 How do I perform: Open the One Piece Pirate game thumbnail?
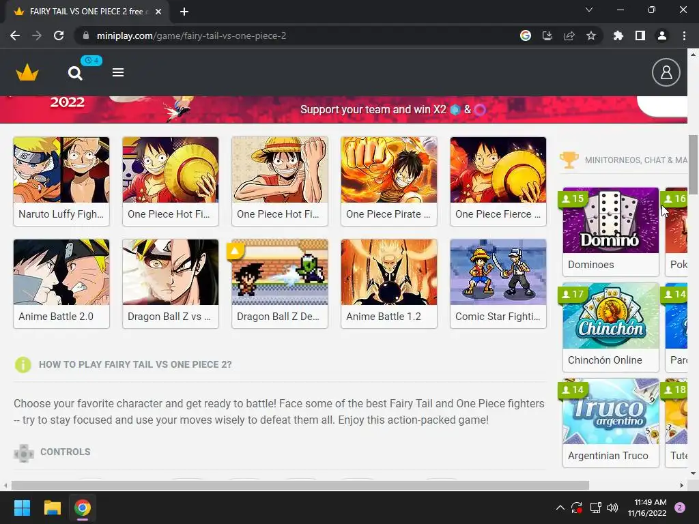[389, 170]
